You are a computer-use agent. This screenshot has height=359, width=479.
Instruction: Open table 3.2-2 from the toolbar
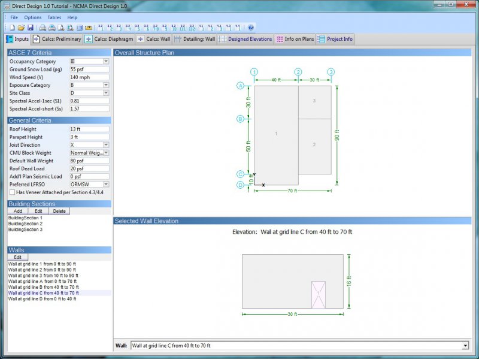pyautogui.click(x=110, y=28)
